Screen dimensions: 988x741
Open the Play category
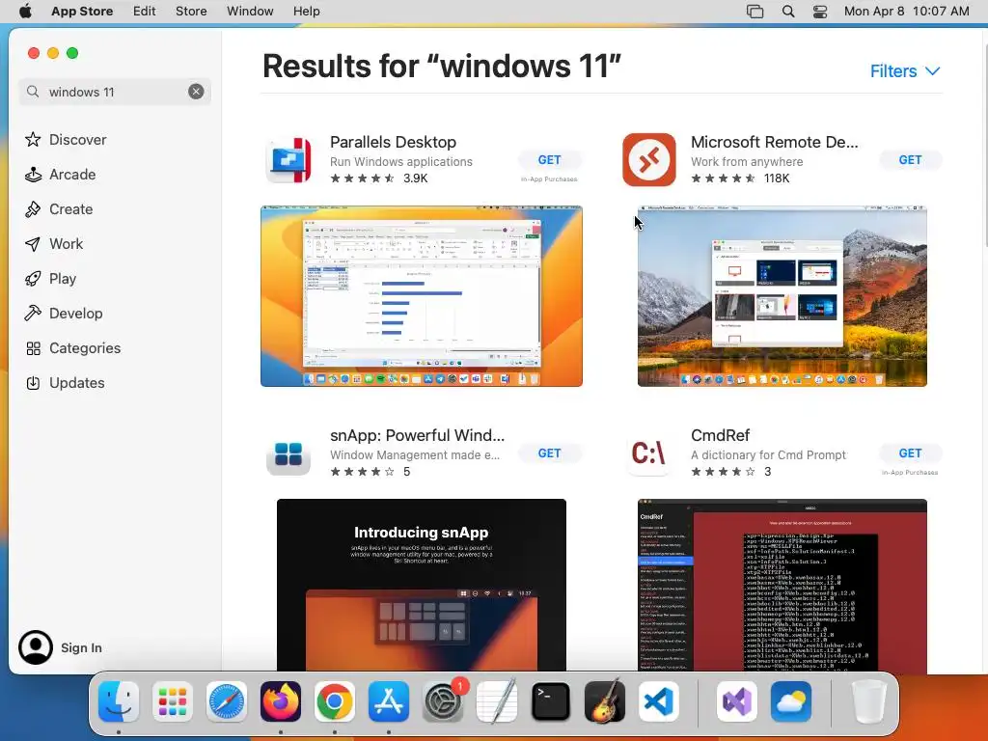tap(50, 278)
